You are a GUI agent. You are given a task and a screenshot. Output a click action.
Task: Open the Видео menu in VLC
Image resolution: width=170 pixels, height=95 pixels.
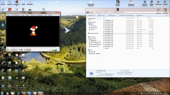coord(27,15)
